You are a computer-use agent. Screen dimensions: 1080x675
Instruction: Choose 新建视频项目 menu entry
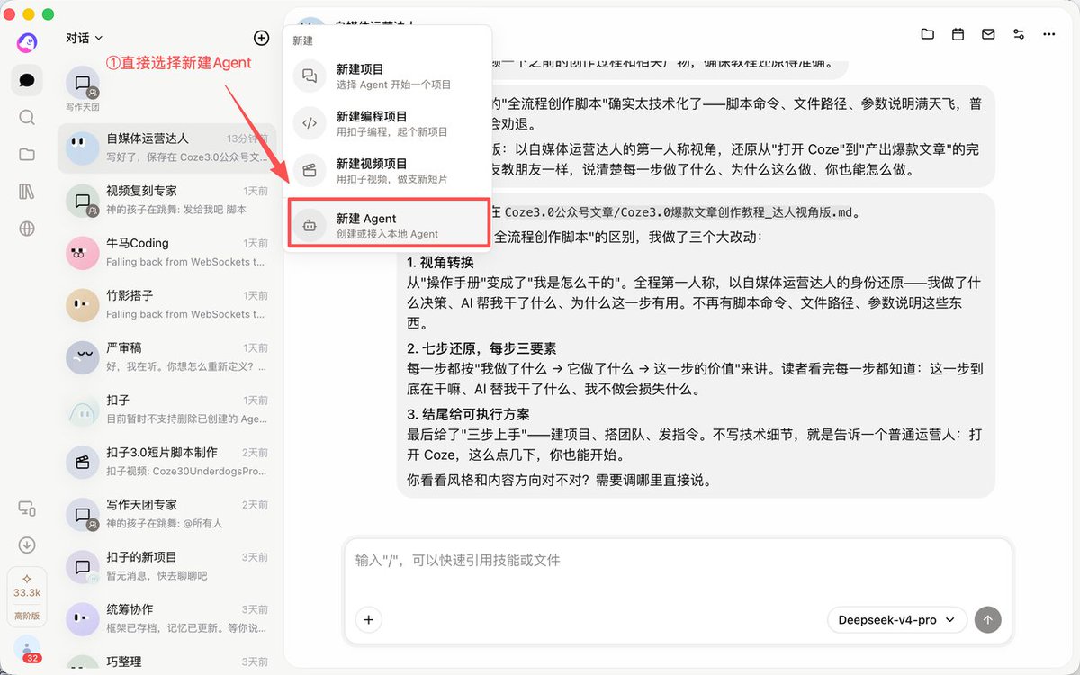[388, 171]
